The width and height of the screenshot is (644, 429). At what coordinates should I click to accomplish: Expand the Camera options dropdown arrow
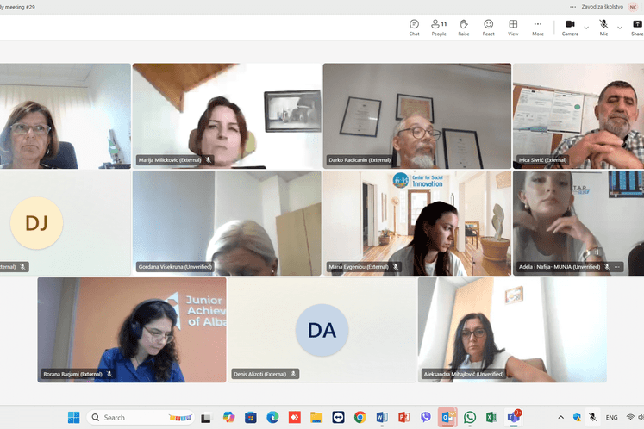pos(587,27)
